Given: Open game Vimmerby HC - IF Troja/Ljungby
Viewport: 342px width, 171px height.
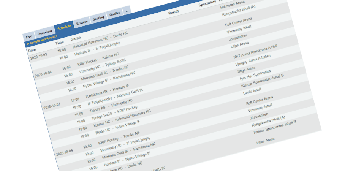Looking at the screenshot, I should [125, 144].
